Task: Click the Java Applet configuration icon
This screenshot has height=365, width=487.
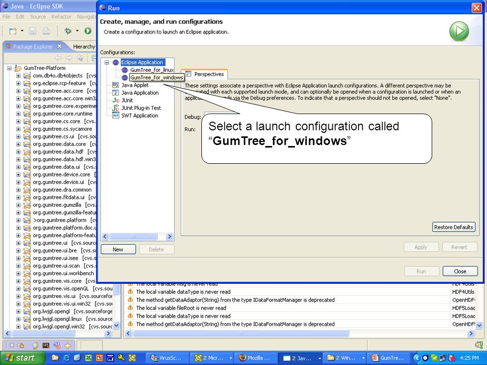Action: [x=116, y=85]
